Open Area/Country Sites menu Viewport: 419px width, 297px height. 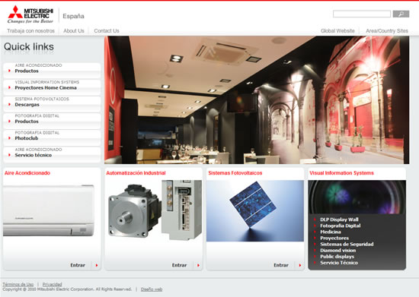pyautogui.click(x=387, y=31)
